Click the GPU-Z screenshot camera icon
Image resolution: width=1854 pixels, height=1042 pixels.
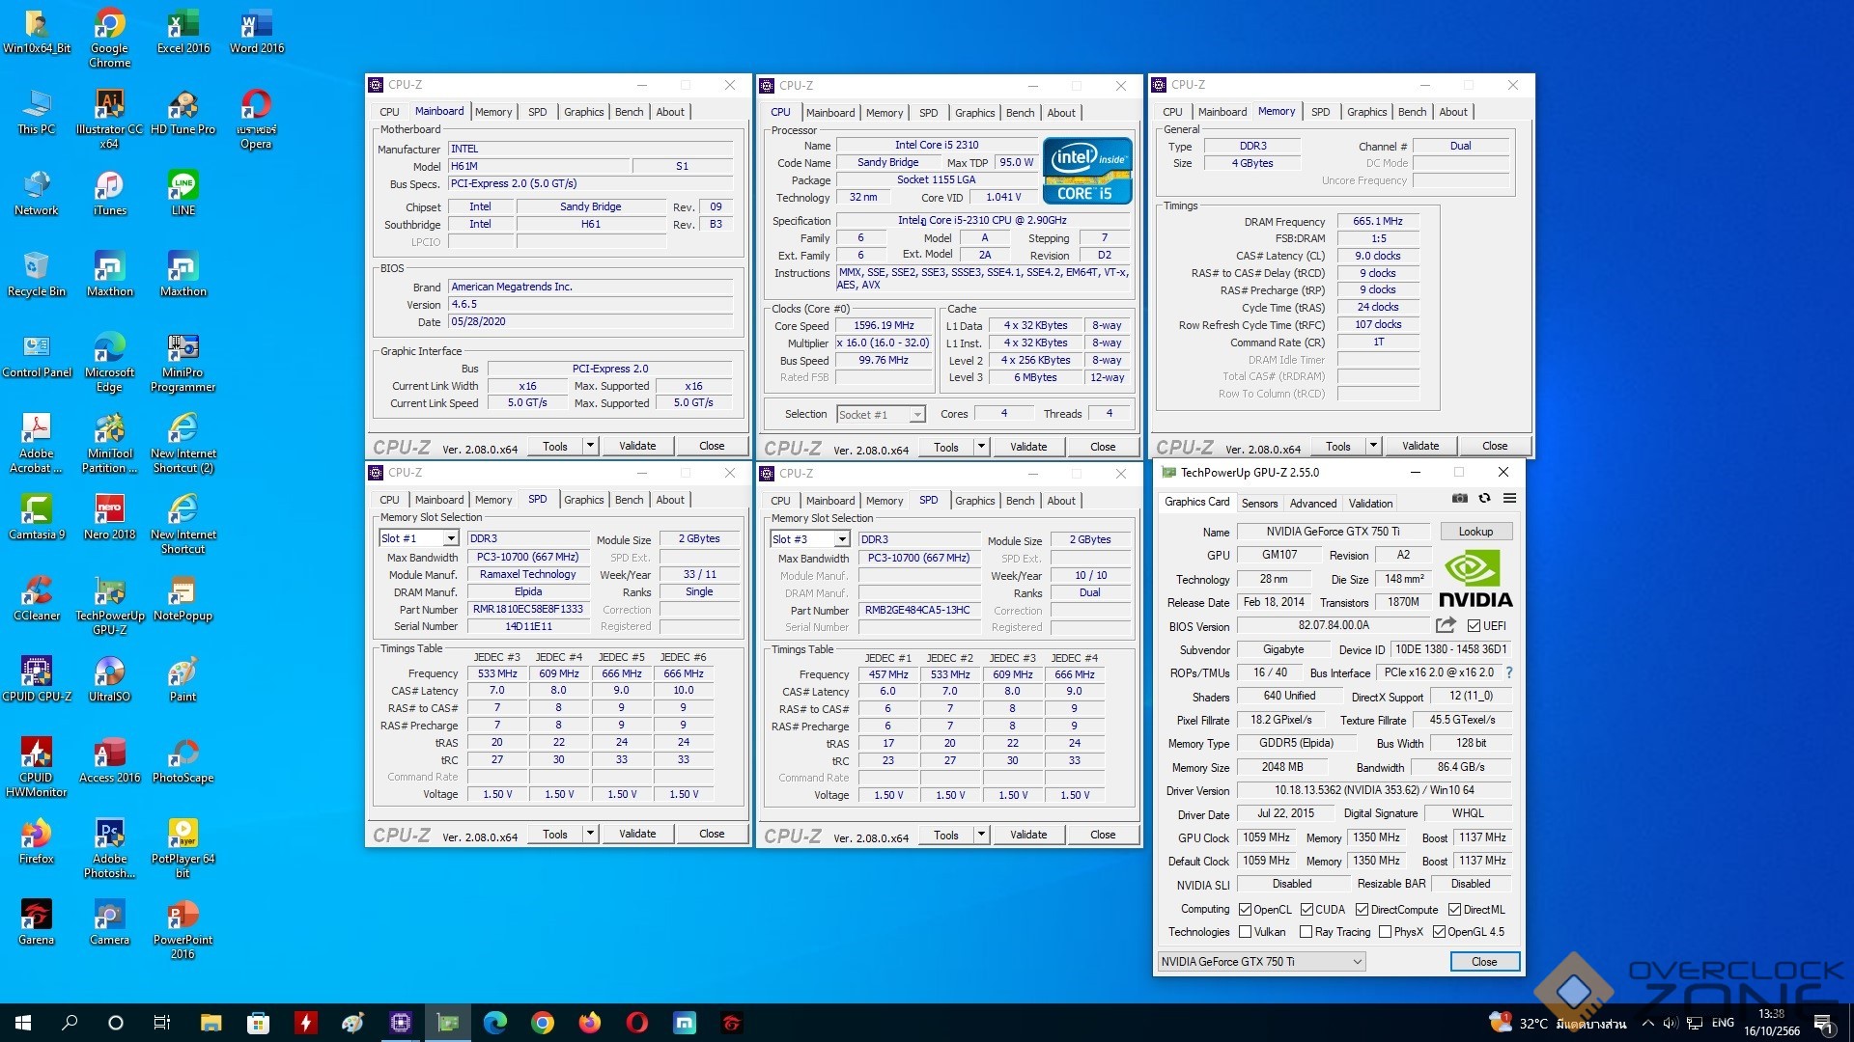click(x=1459, y=499)
